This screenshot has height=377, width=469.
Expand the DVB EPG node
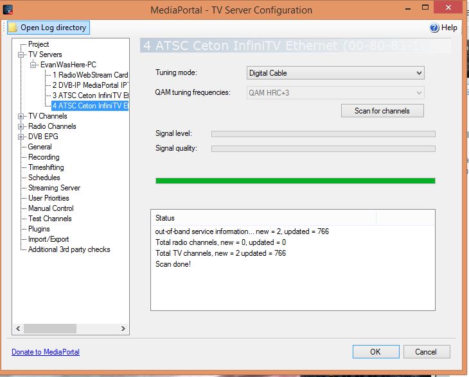(21, 137)
